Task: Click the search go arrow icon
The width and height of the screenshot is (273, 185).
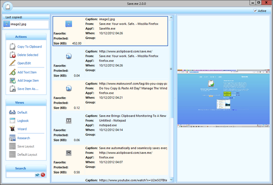Action: 37,175
